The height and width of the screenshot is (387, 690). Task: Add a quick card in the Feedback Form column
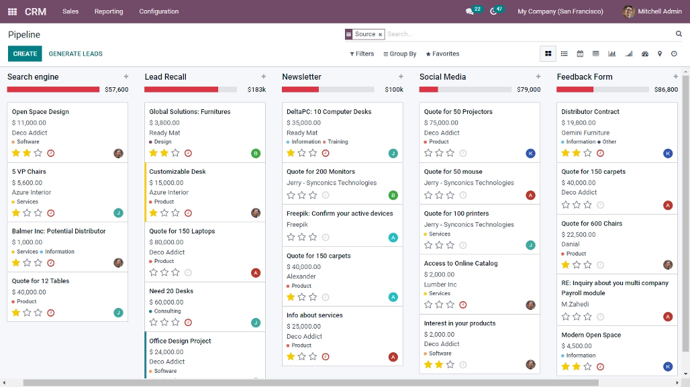pyautogui.click(x=675, y=76)
